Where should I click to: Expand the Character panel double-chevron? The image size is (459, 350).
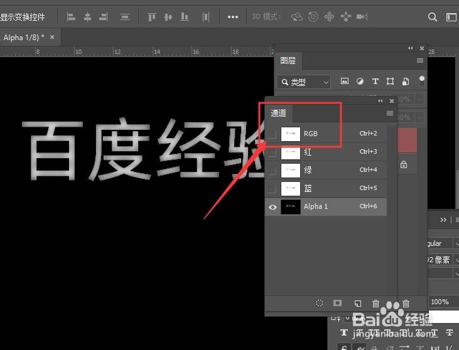pyautogui.click(x=443, y=220)
